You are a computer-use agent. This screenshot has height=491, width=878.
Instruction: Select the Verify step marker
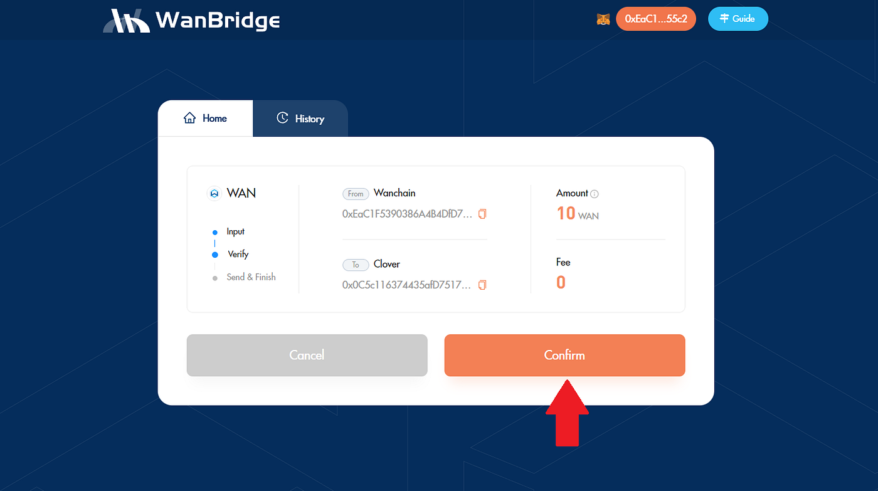(215, 255)
